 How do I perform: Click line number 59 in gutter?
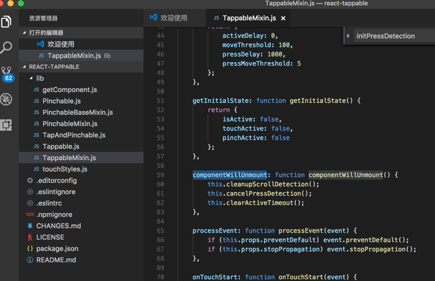tap(160, 175)
